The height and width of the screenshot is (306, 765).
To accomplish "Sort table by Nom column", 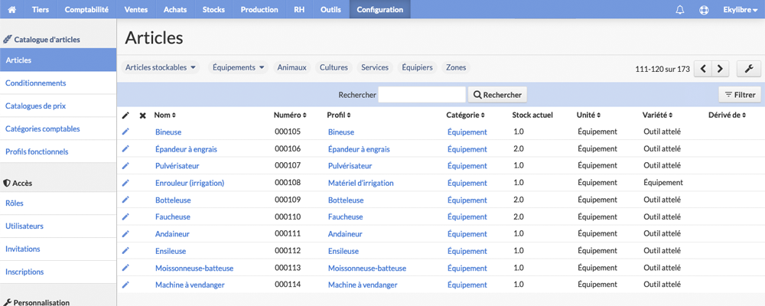I will pos(165,116).
